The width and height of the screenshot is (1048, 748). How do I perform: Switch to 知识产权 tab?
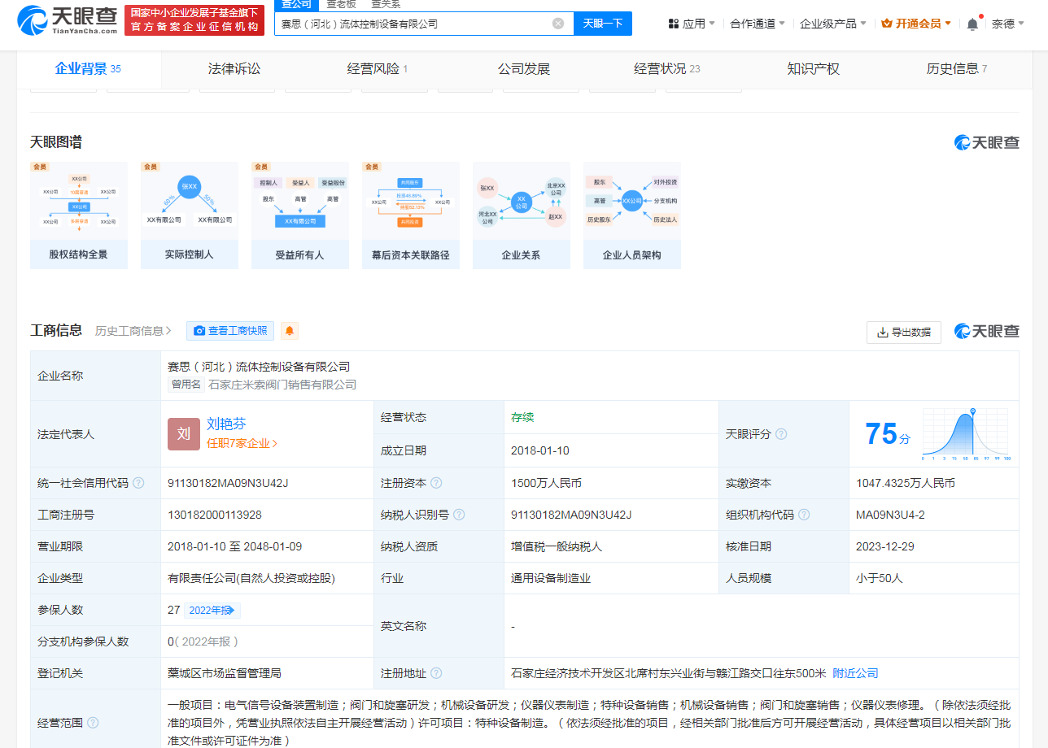(x=813, y=69)
